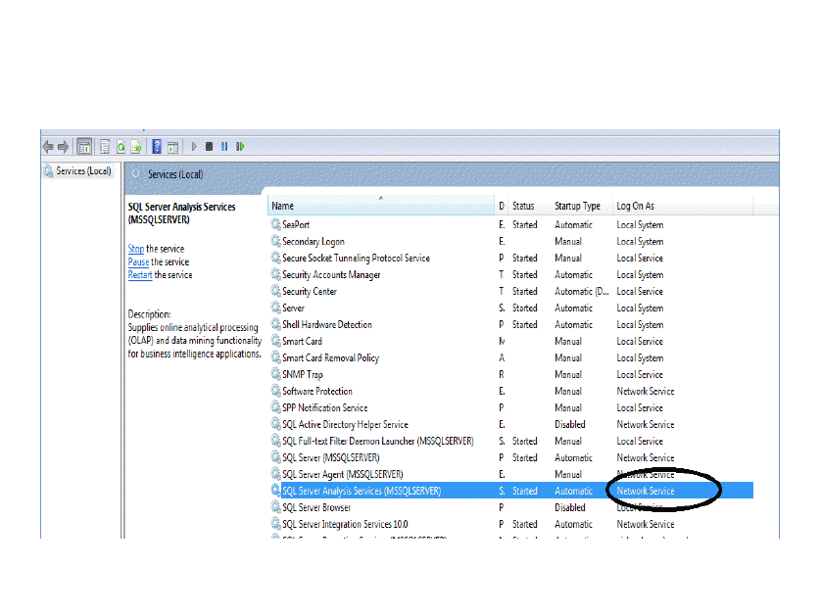
Task: Click the Status column header
Action: pyautogui.click(x=523, y=206)
